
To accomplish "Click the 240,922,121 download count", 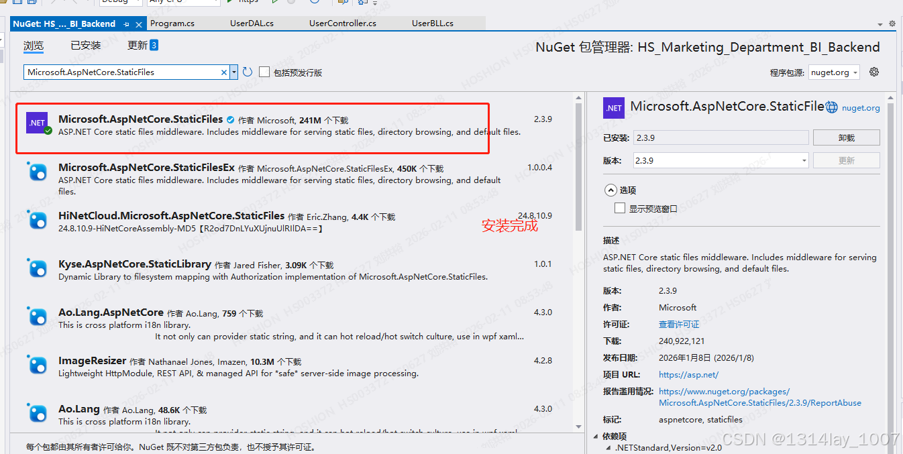I will pos(682,341).
